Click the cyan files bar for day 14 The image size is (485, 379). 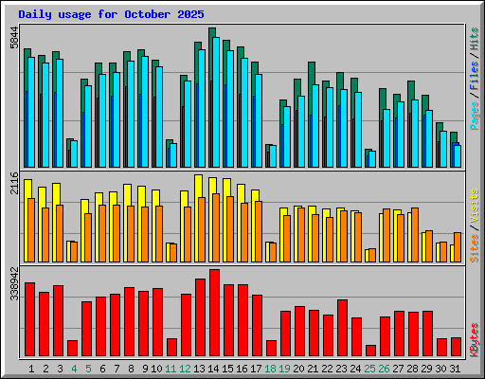tap(216, 102)
